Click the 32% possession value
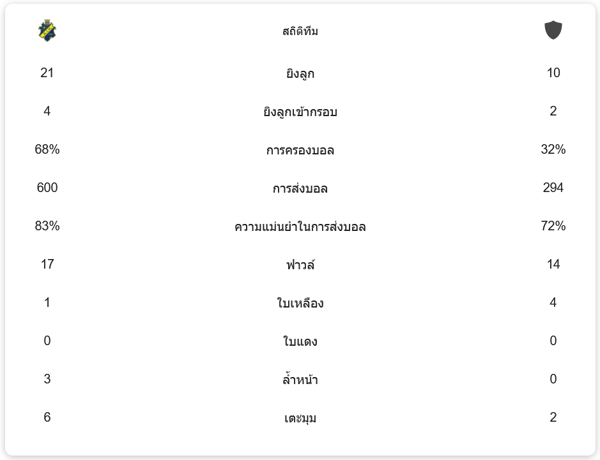The width and height of the screenshot is (600, 460). click(553, 149)
